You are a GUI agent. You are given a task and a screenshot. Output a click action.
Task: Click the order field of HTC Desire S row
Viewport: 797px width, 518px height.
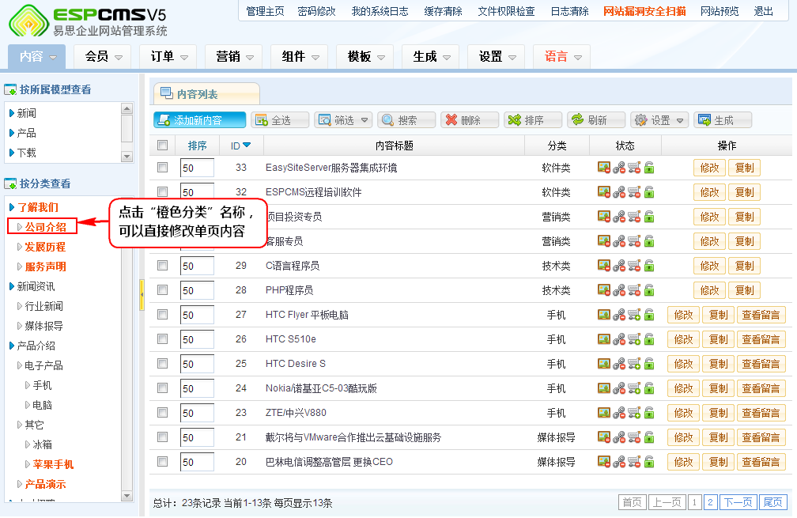(197, 364)
